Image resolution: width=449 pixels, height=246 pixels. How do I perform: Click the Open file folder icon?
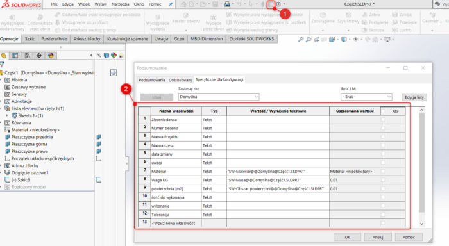tap(203, 4)
